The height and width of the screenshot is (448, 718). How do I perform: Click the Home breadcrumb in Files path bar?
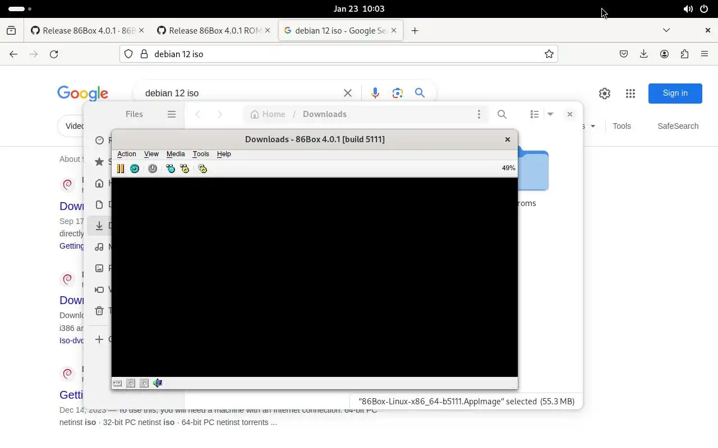click(268, 114)
